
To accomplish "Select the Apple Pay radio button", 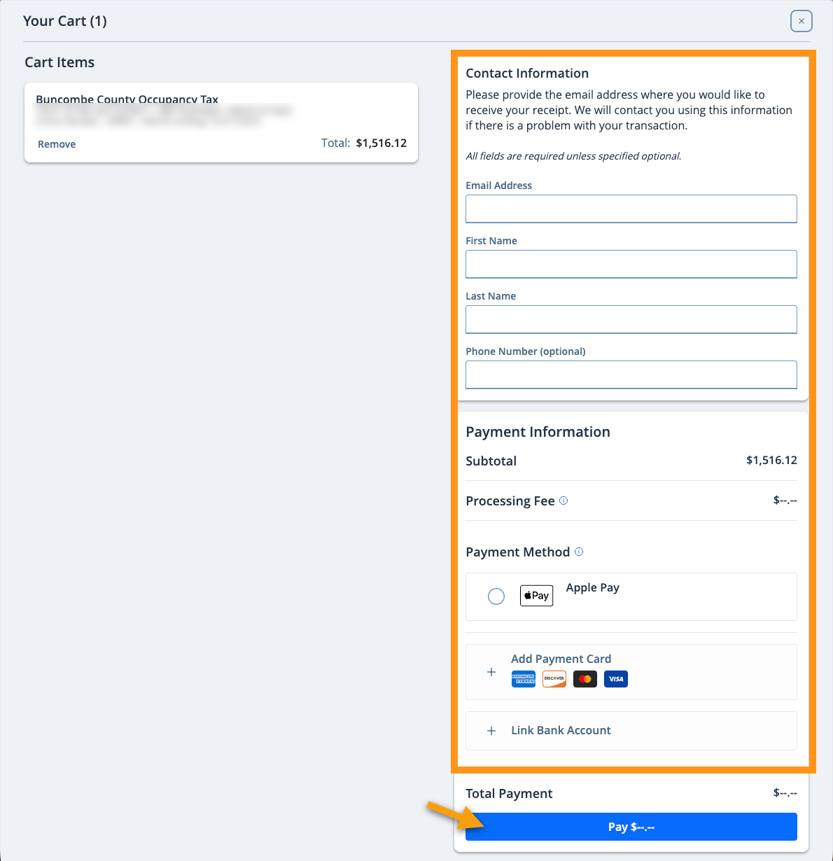I will click(496, 596).
